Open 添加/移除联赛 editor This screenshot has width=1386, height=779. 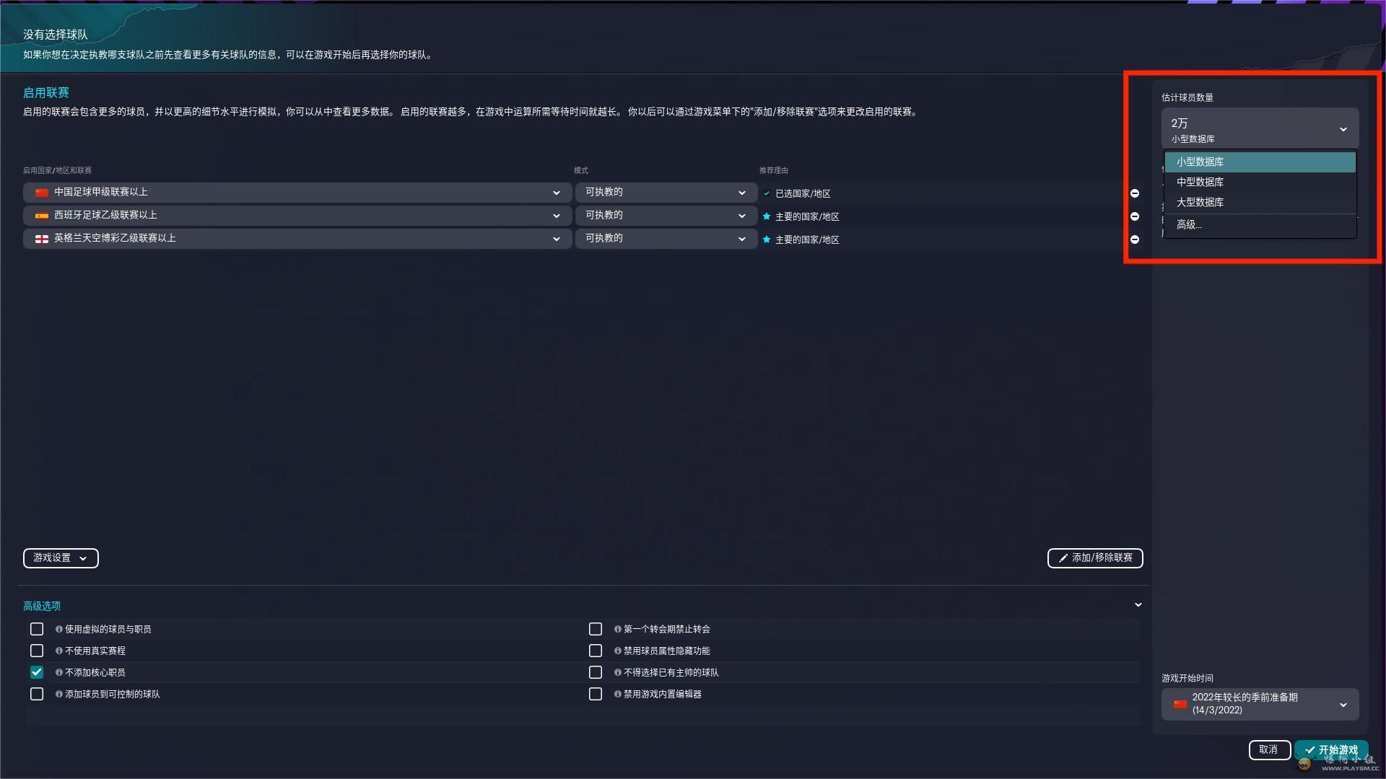click(x=1095, y=558)
